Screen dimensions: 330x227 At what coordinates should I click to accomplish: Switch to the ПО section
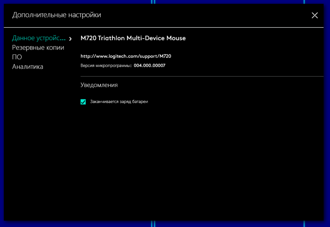click(17, 57)
